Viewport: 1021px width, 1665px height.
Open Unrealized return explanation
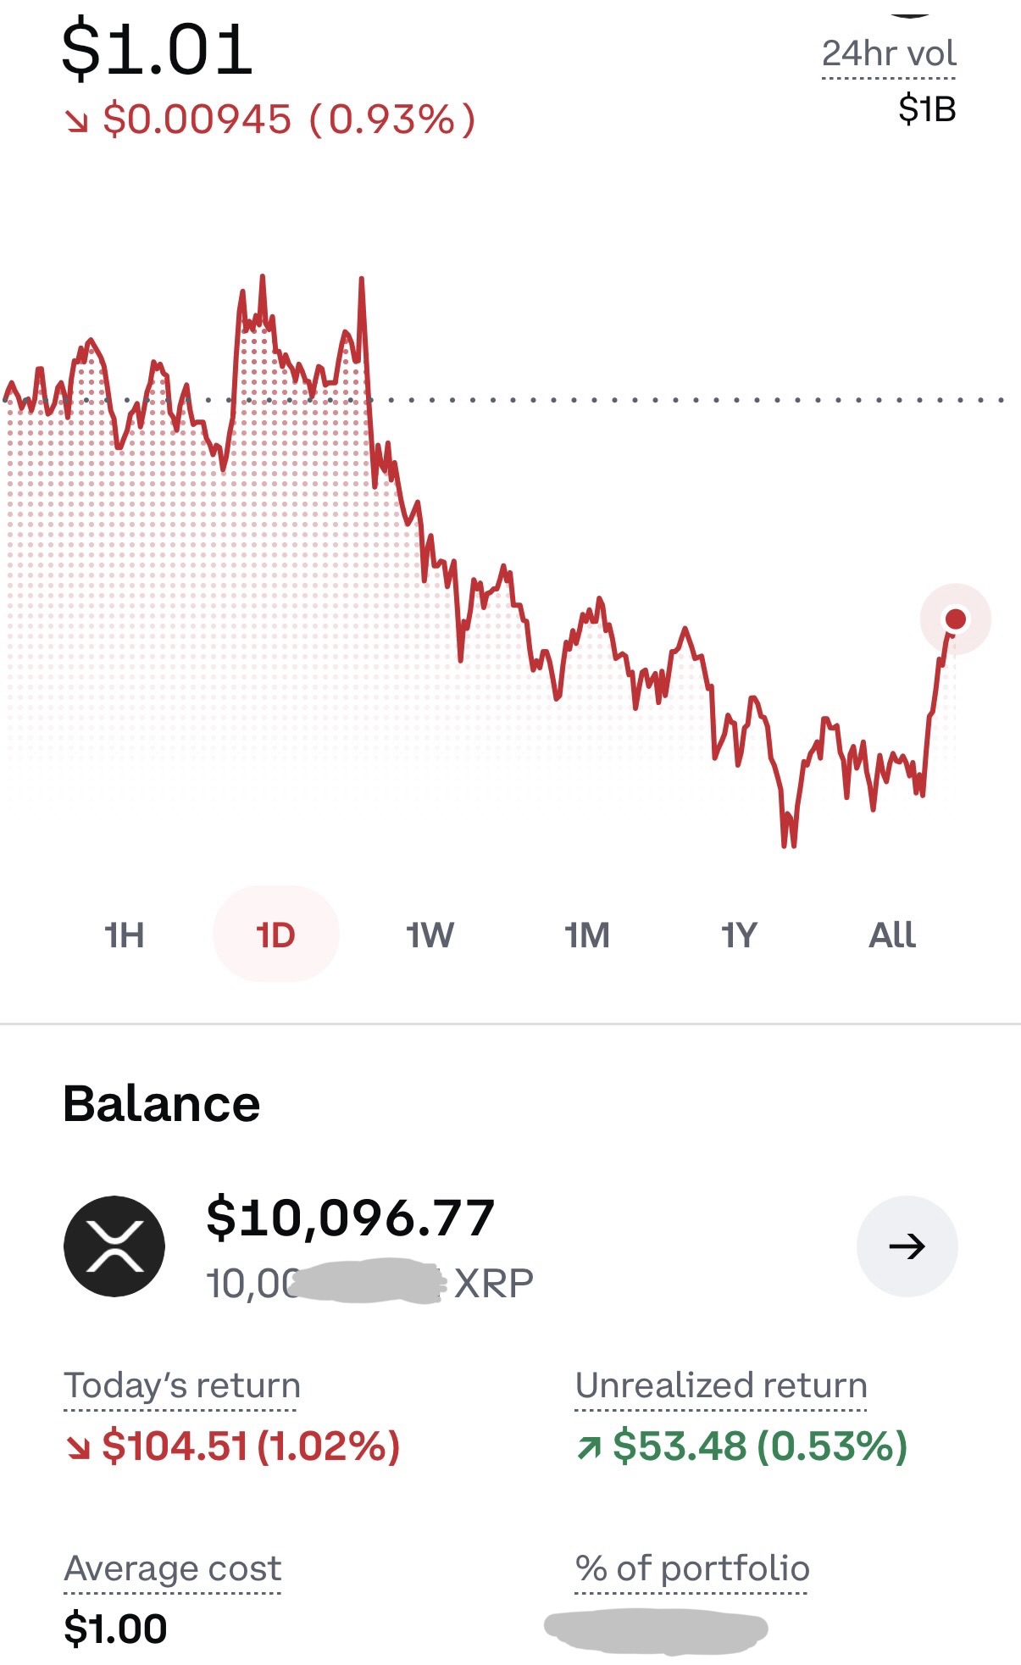click(x=721, y=1386)
